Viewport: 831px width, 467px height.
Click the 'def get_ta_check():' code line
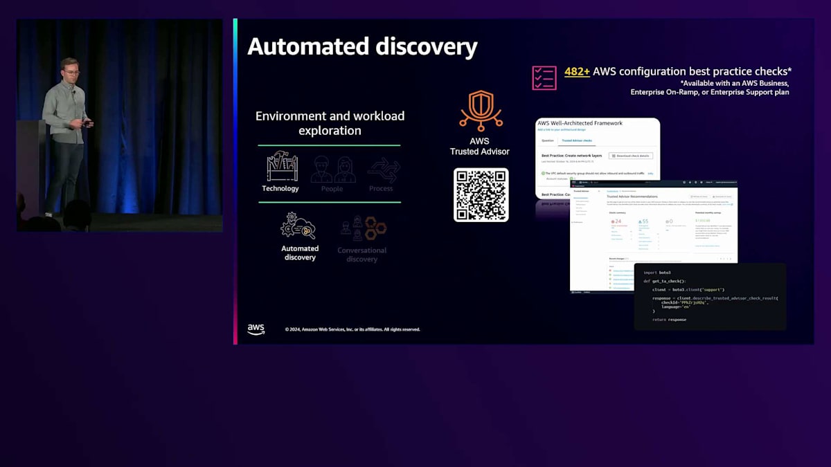click(x=664, y=281)
